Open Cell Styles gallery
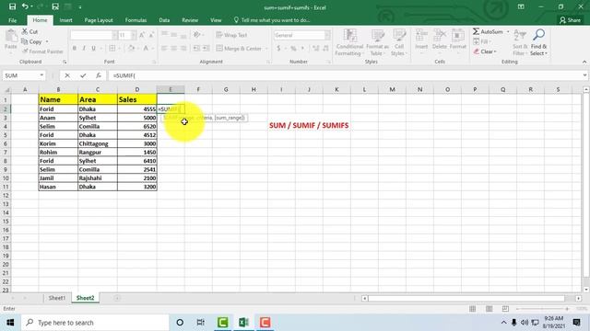The height and width of the screenshot is (331, 590). point(399,42)
